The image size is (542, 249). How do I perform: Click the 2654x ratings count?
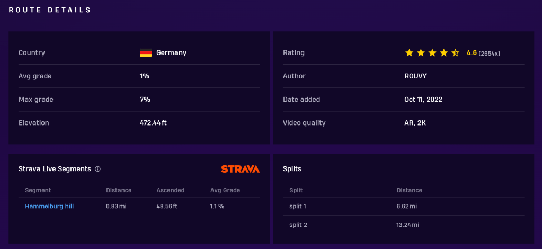click(x=490, y=54)
